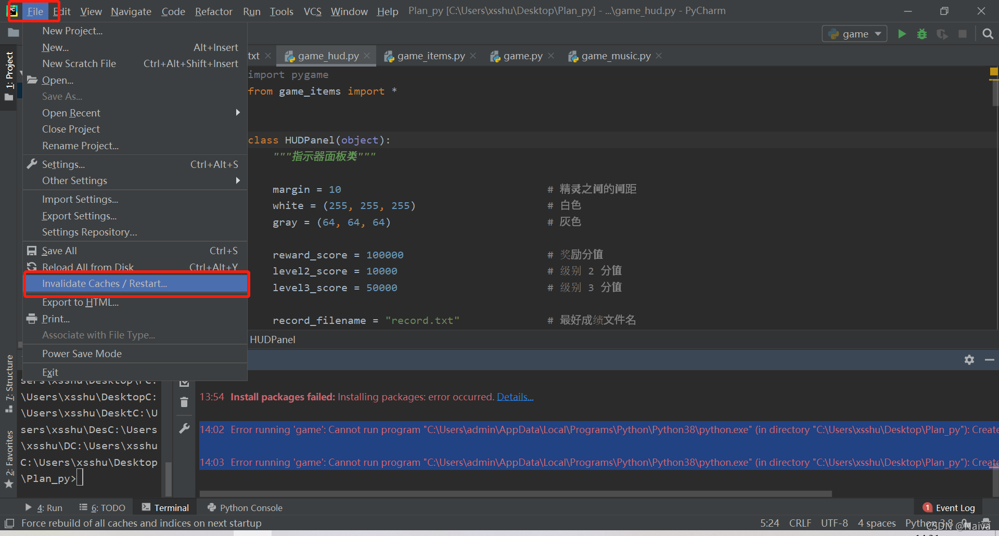Toggle tool window bars icon in status bar

tap(9, 523)
